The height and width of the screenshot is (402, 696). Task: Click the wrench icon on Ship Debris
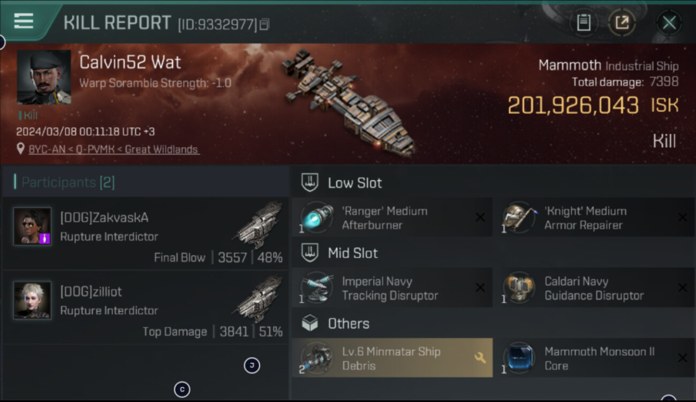(480, 358)
